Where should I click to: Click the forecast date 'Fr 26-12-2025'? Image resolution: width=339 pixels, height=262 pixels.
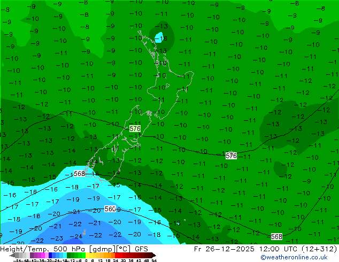224,249
